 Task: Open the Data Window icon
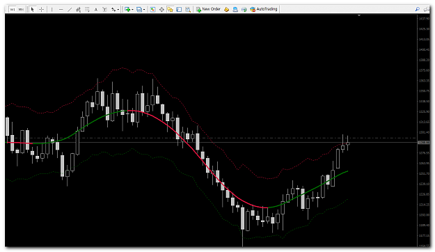(x=161, y=10)
